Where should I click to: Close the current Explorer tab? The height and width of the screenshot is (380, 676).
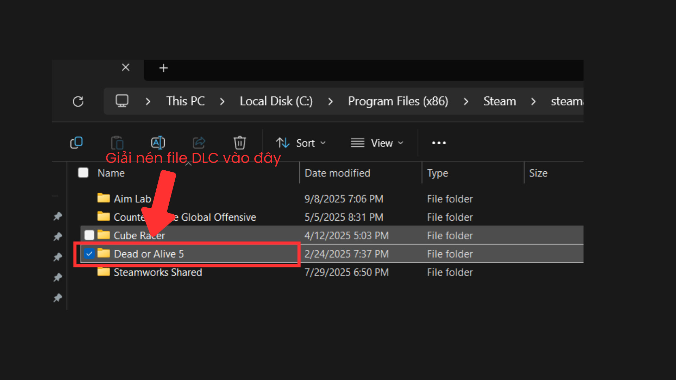(x=126, y=68)
